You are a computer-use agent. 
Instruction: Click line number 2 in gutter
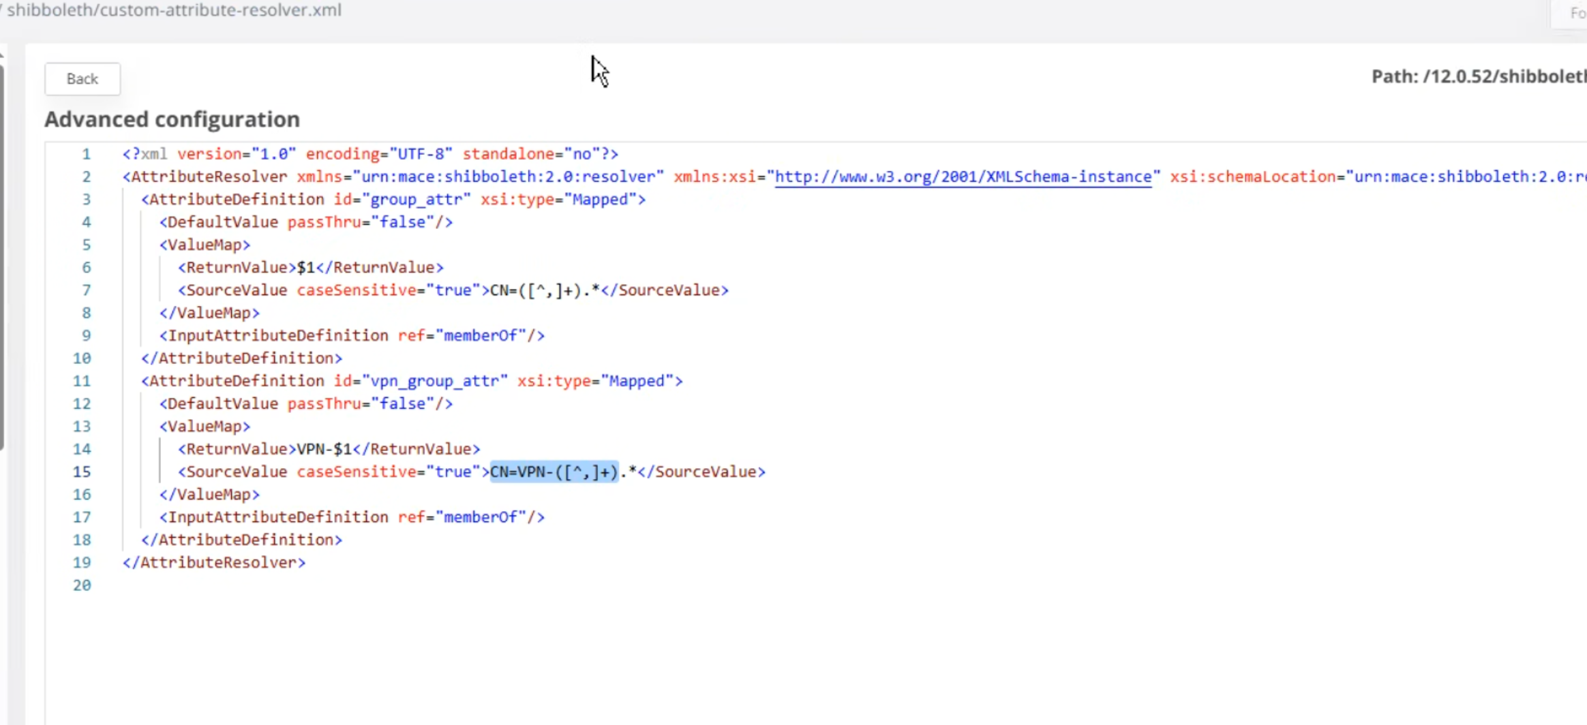pos(86,177)
